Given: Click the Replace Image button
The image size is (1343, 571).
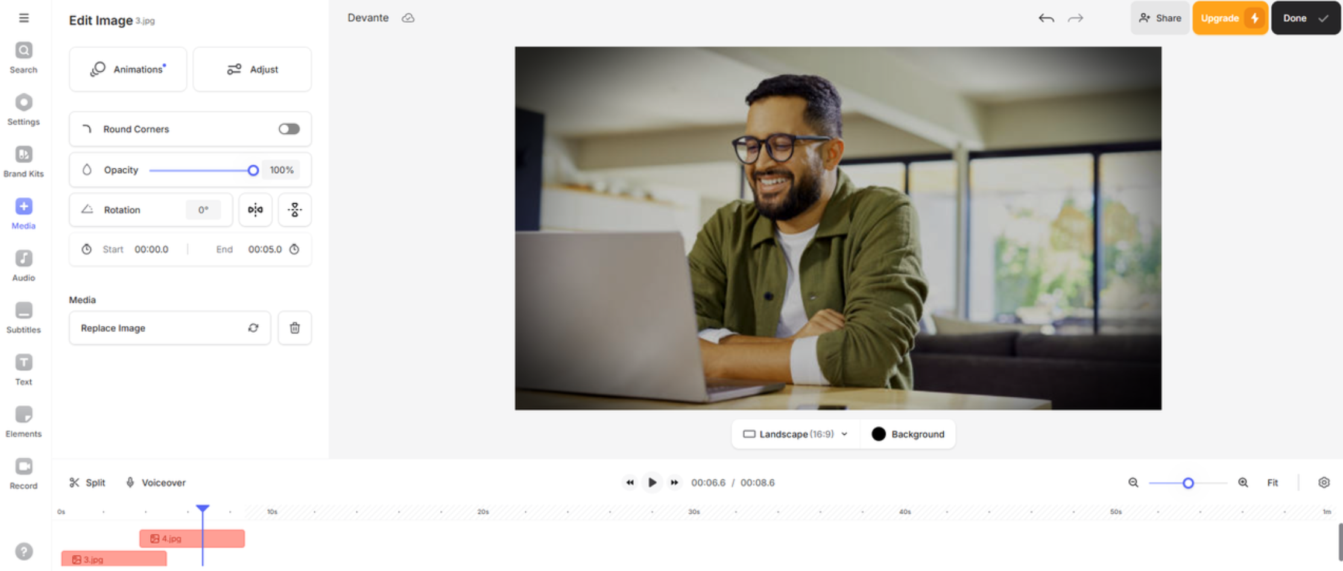Looking at the screenshot, I should coord(170,328).
